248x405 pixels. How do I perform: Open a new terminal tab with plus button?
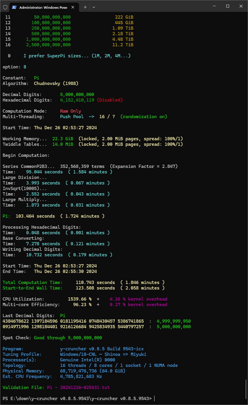[x=85, y=7]
